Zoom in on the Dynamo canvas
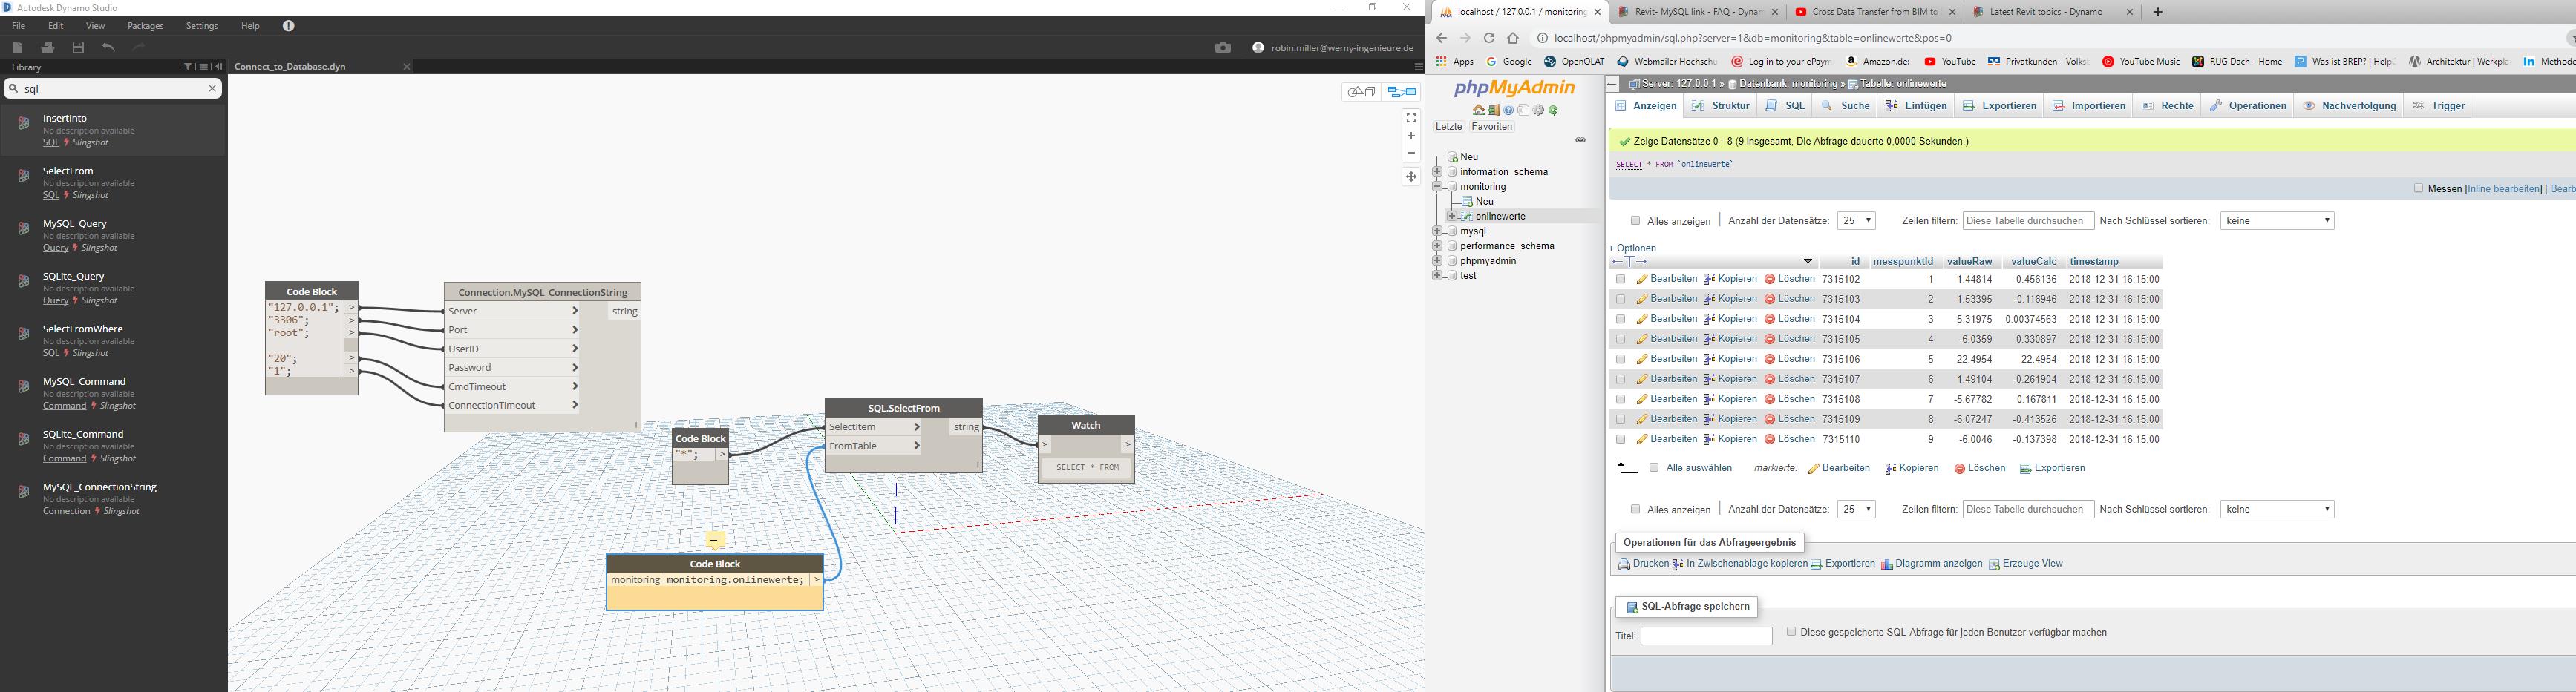Viewport: 2576px width, 692px height. point(1411,136)
